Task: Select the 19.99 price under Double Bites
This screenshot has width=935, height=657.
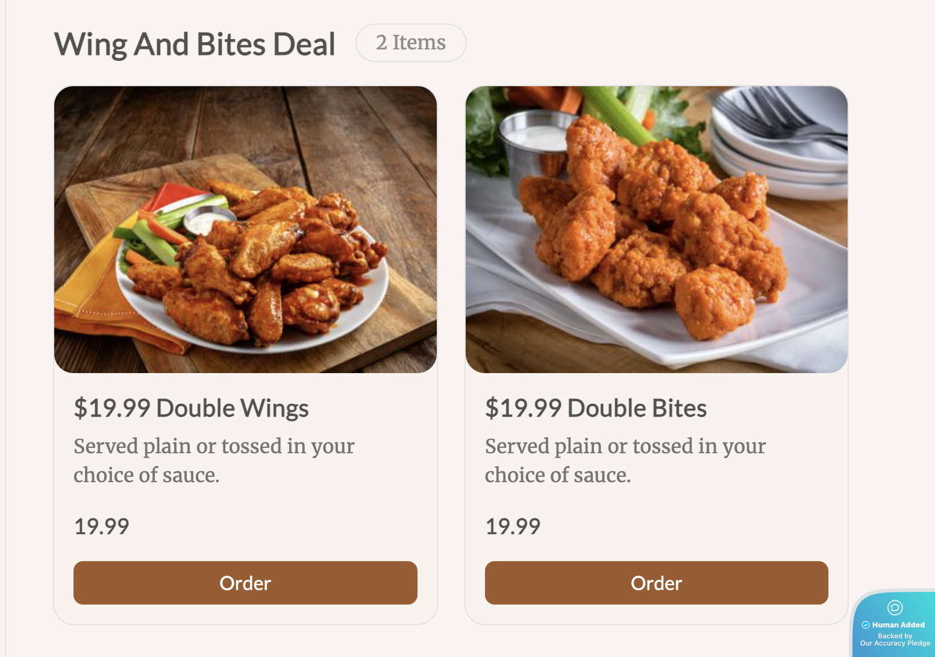Action: [513, 527]
